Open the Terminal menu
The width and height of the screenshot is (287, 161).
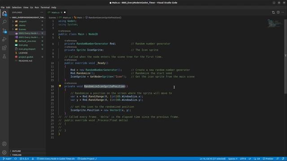[45, 8]
